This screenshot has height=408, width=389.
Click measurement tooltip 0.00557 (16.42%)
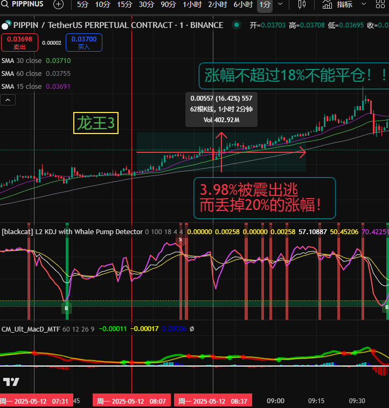click(x=221, y=109)
